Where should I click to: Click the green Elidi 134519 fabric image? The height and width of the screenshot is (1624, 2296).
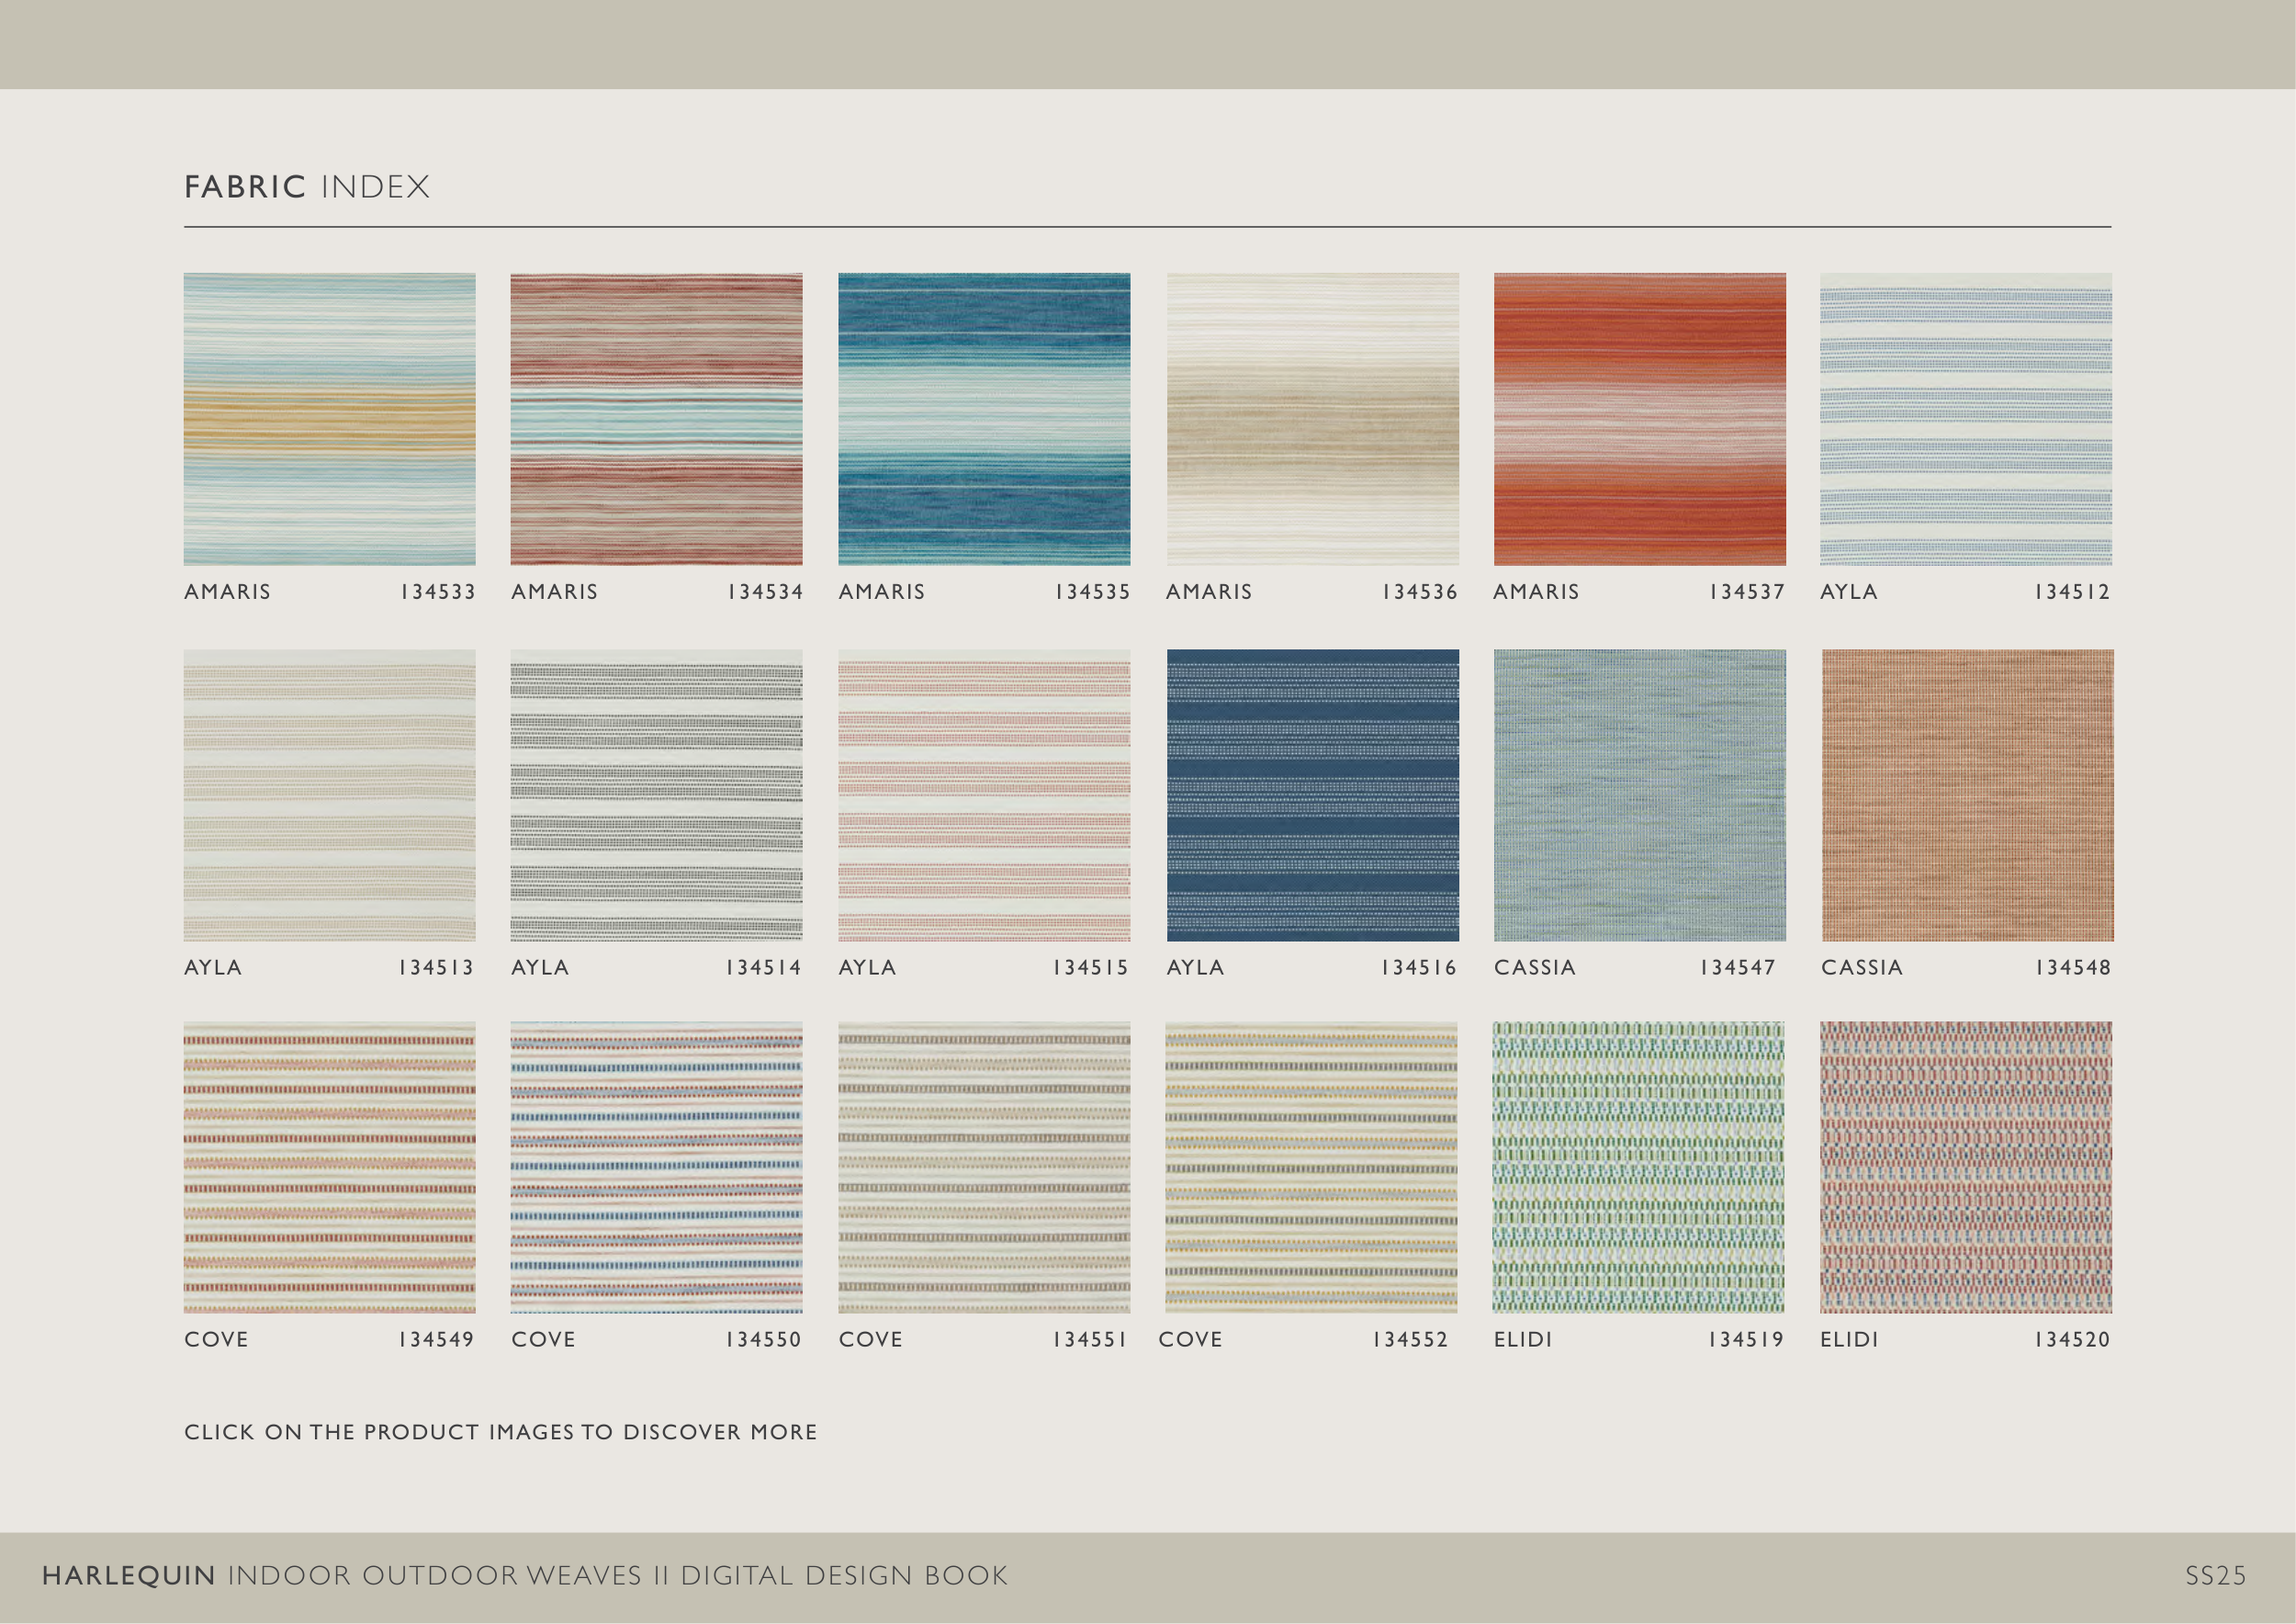(1638, 1167)
